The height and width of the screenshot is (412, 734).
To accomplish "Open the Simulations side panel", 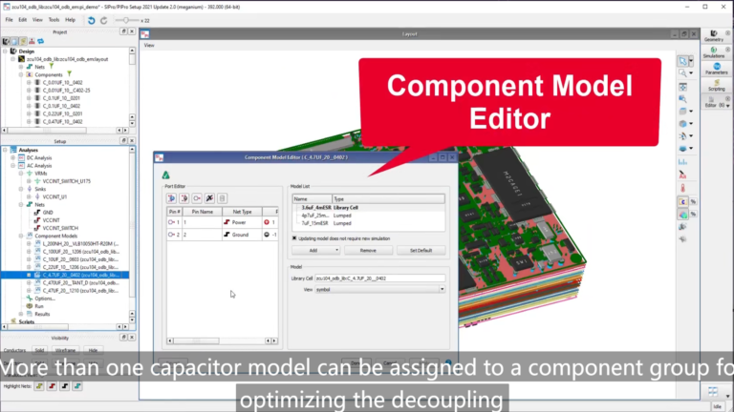I will (713, 52).
